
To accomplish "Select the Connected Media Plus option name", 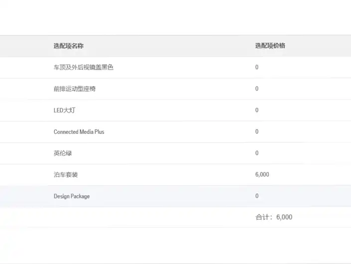I will 79,132.
